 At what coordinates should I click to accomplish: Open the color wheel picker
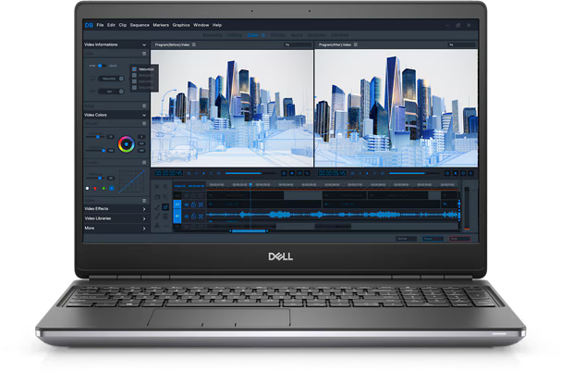point(126,143)
